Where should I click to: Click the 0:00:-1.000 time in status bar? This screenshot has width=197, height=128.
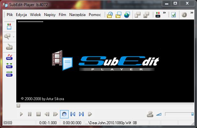[x=48, y=123]
